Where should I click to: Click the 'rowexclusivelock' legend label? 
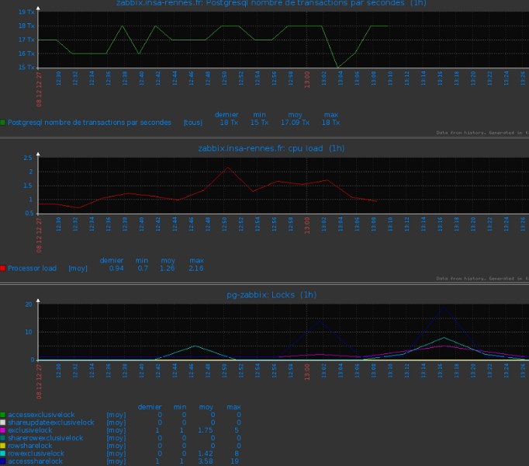pos(36,454)
